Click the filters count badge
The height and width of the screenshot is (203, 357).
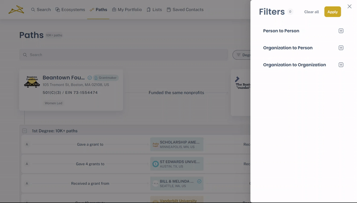point(290,12)
